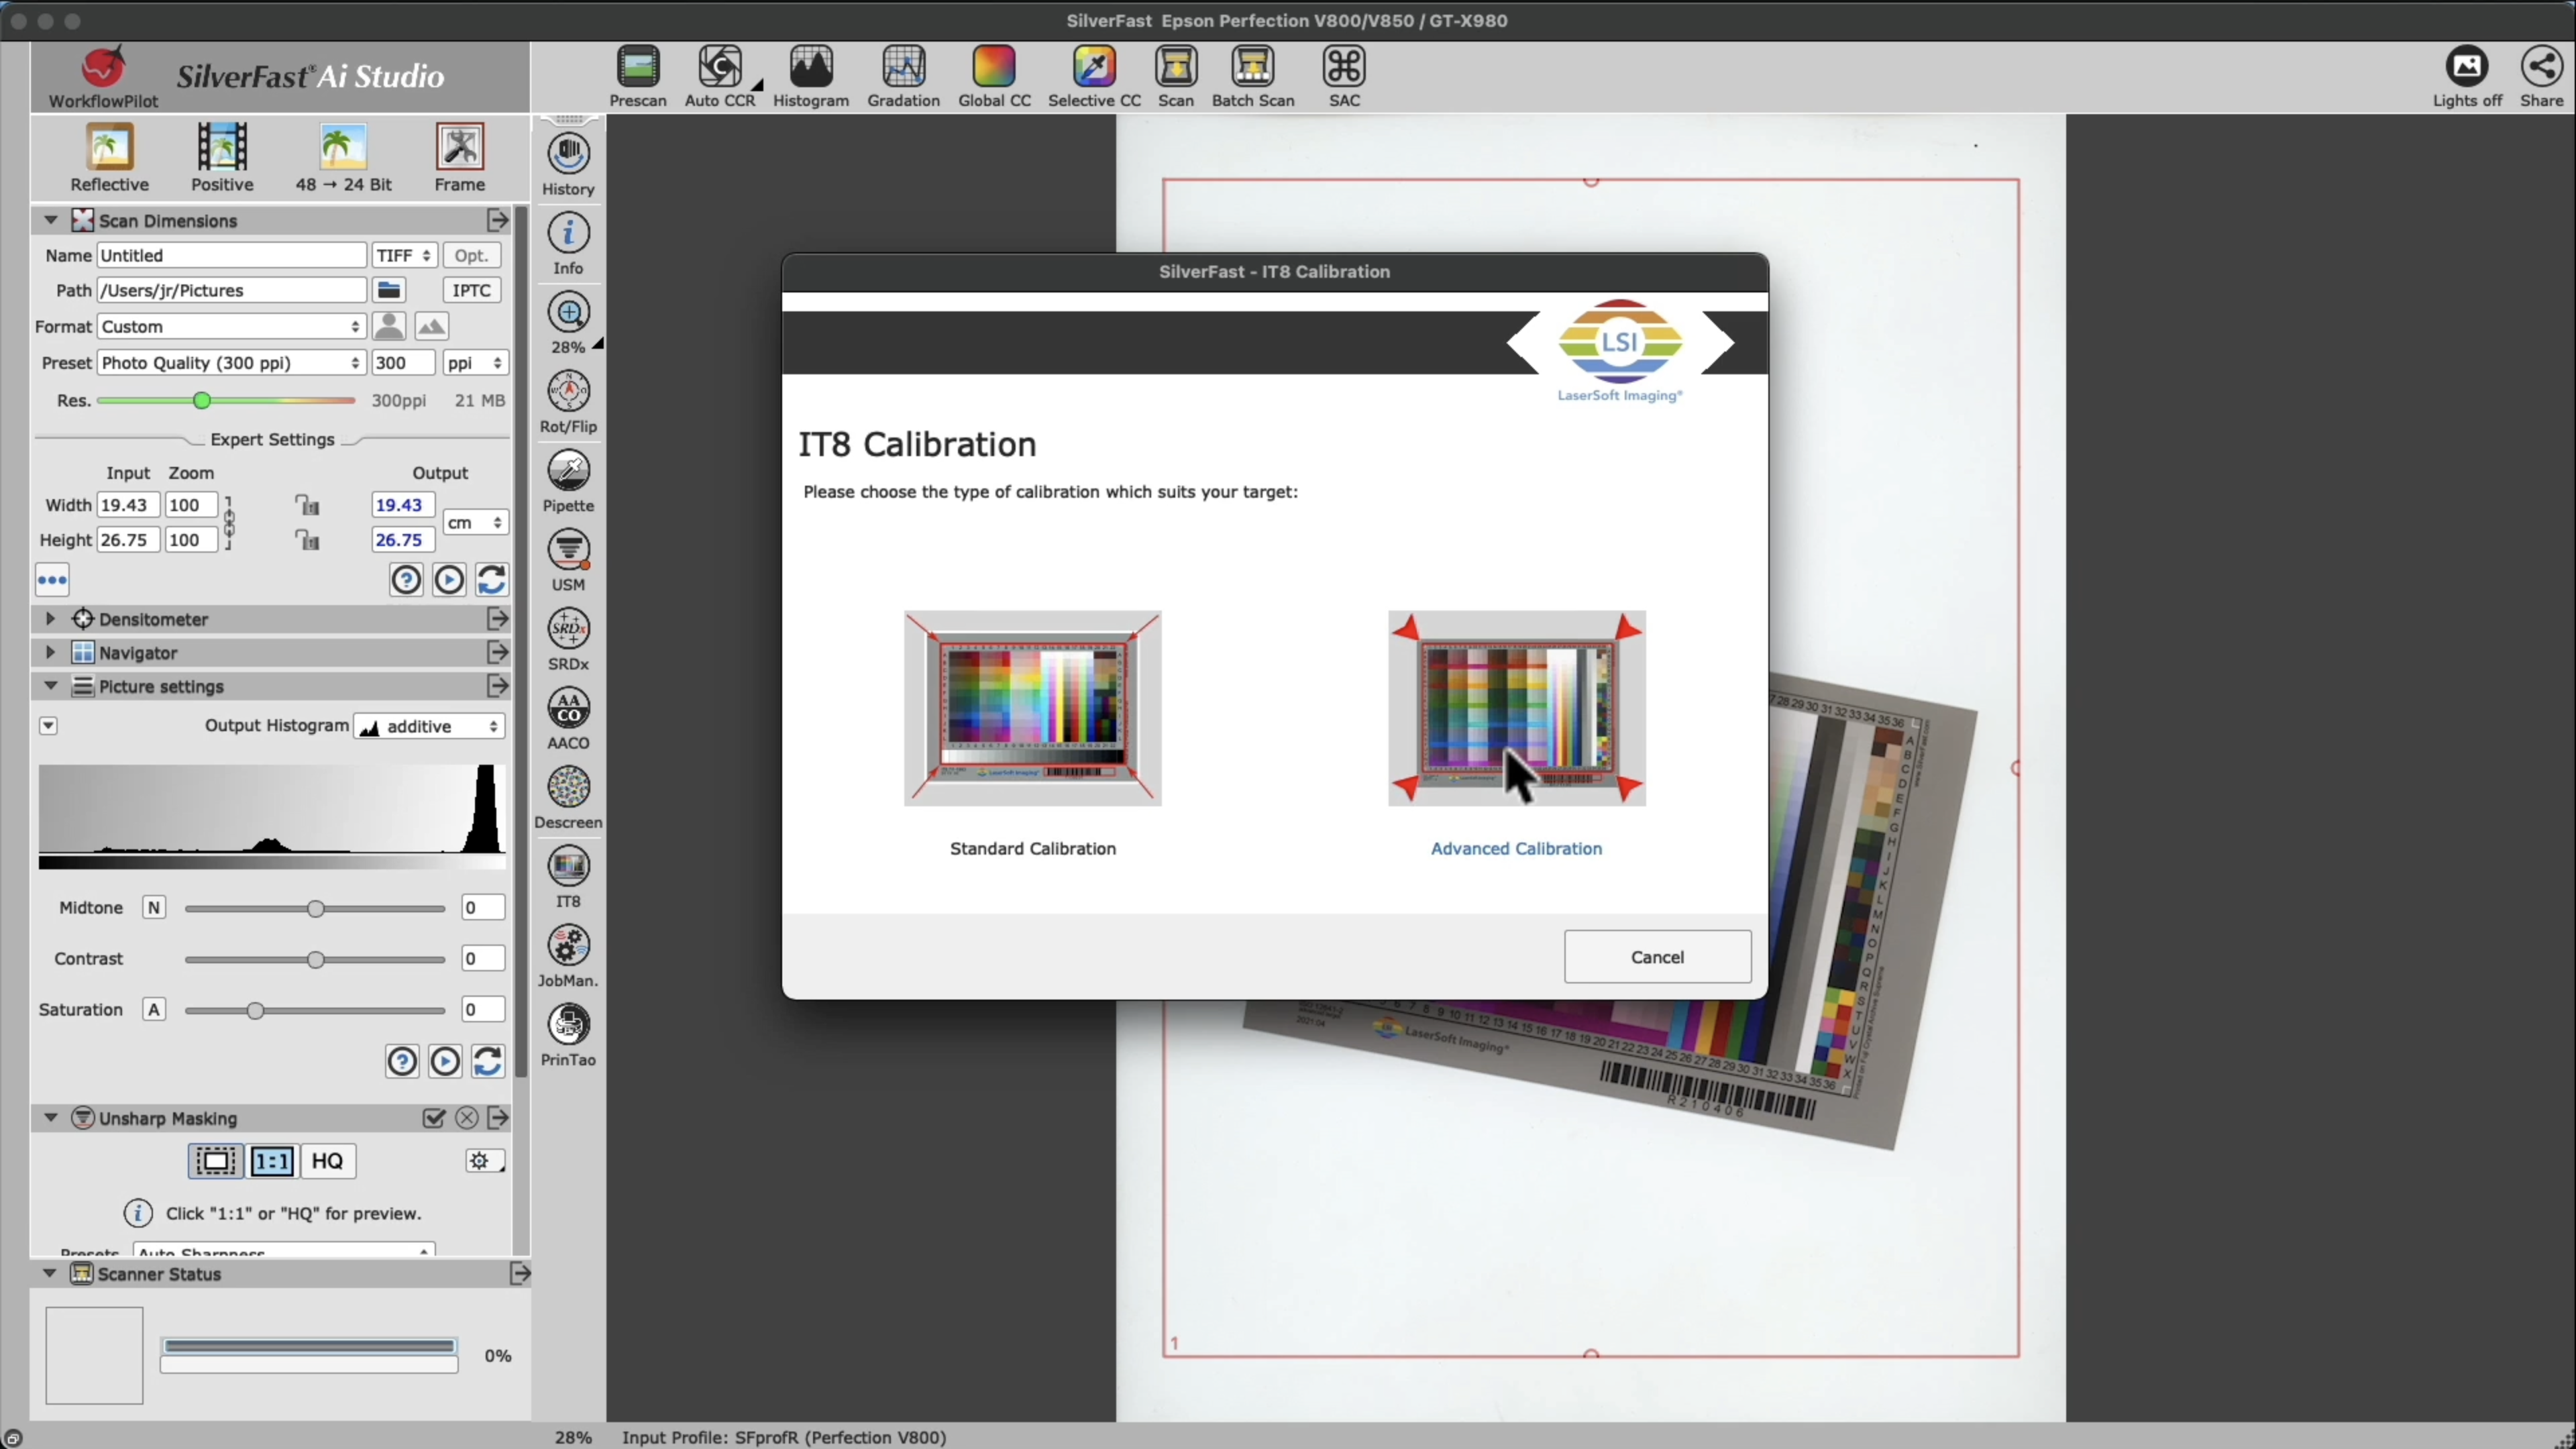The image size is (2576, 1449).
Task: Click the Opt. button
Action: [x=471, y=255]
